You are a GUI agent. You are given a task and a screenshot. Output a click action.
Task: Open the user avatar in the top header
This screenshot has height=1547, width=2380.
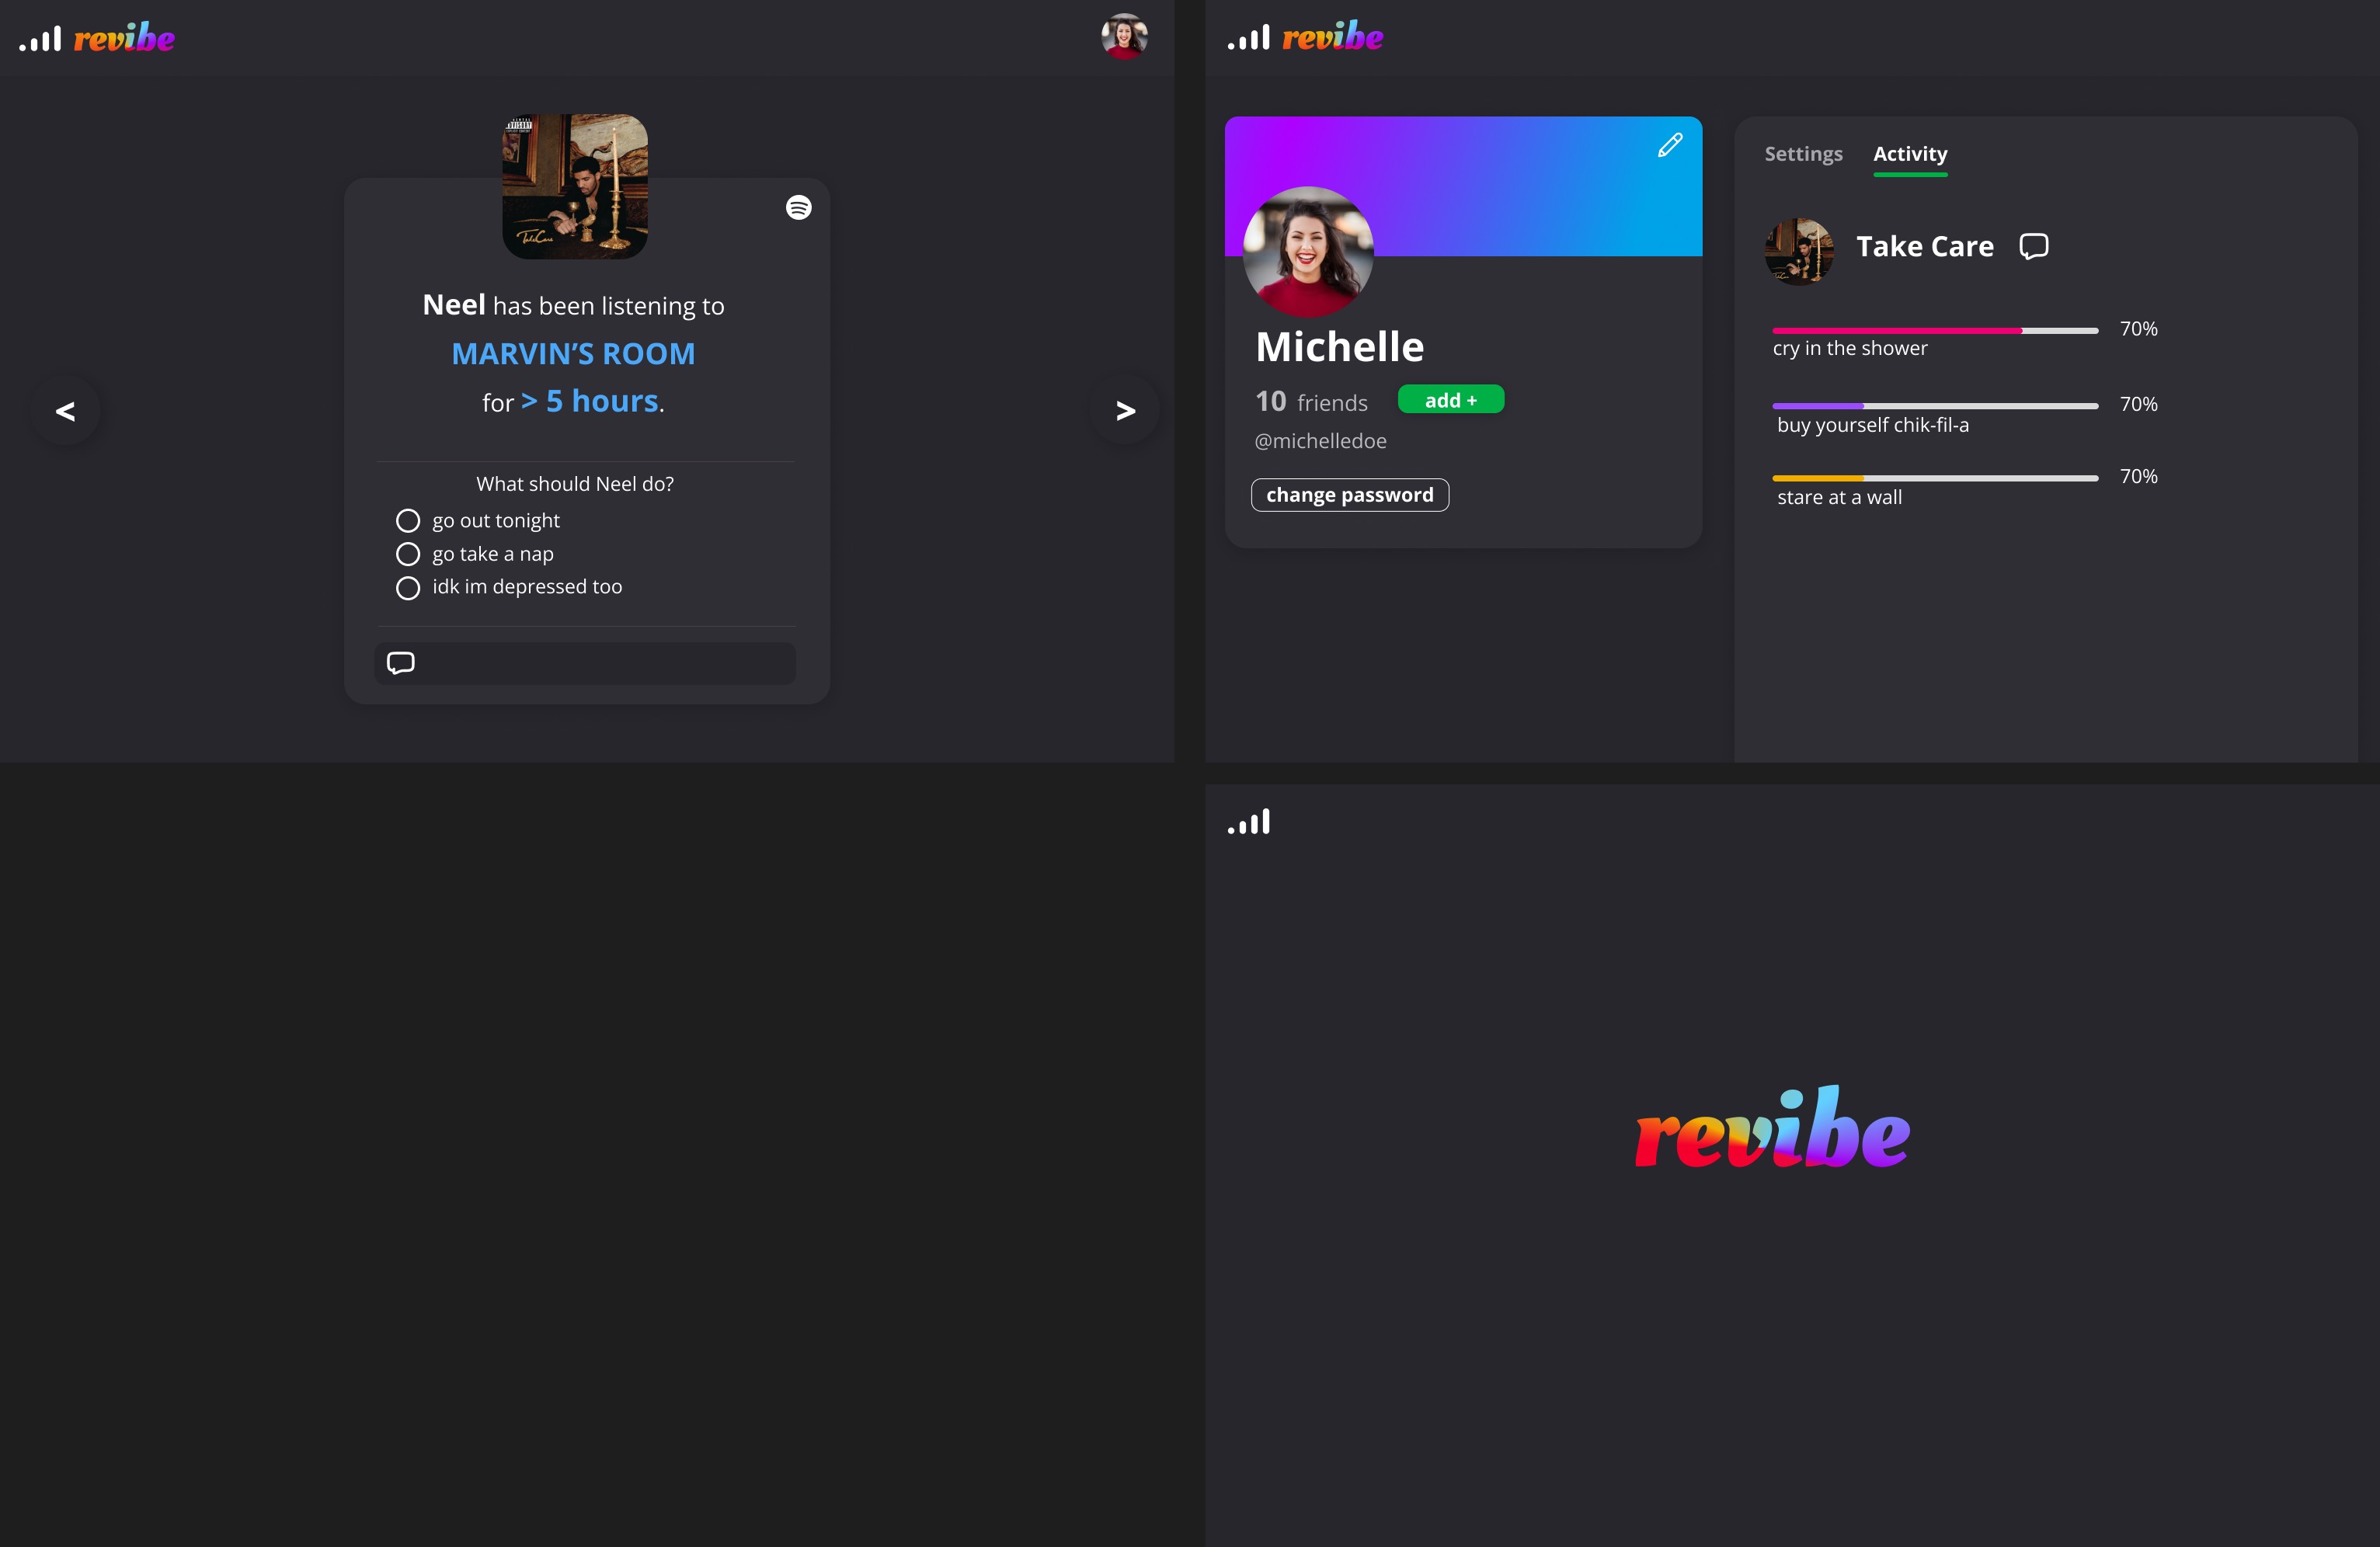click(x=1123, y=37)
